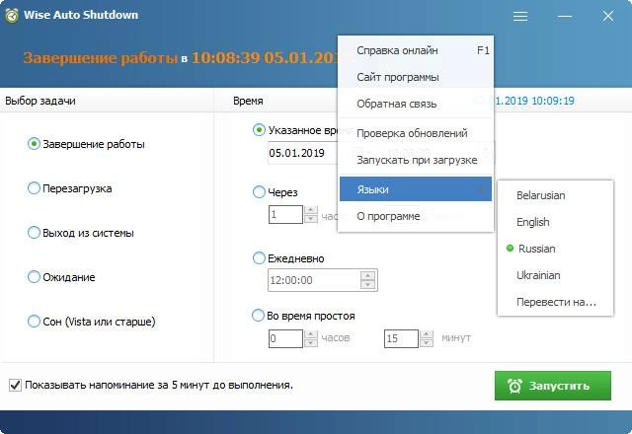Select the Через time option

pyautogui.click(x=259, y=191)
